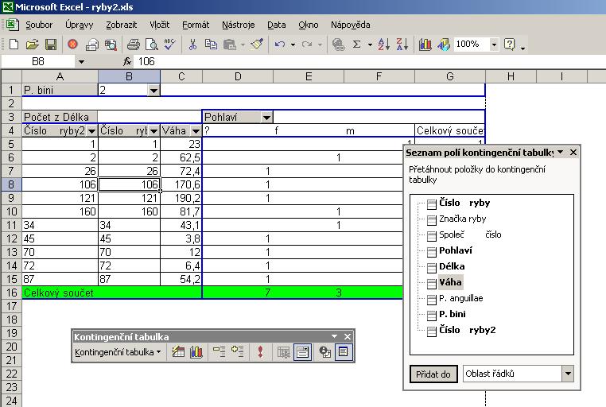The width and height of the screenshot is (606, 407).
Task: Create a new blank workbook
Action: (14, 45)
